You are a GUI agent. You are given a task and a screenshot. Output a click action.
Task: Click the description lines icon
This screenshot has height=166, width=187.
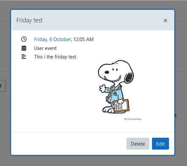point(24,57)
